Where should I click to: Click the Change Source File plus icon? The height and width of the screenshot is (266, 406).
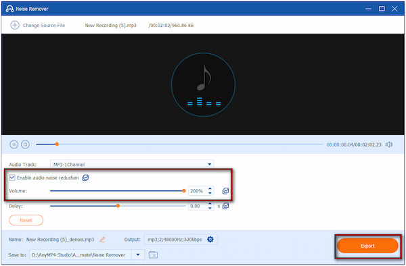15,25
